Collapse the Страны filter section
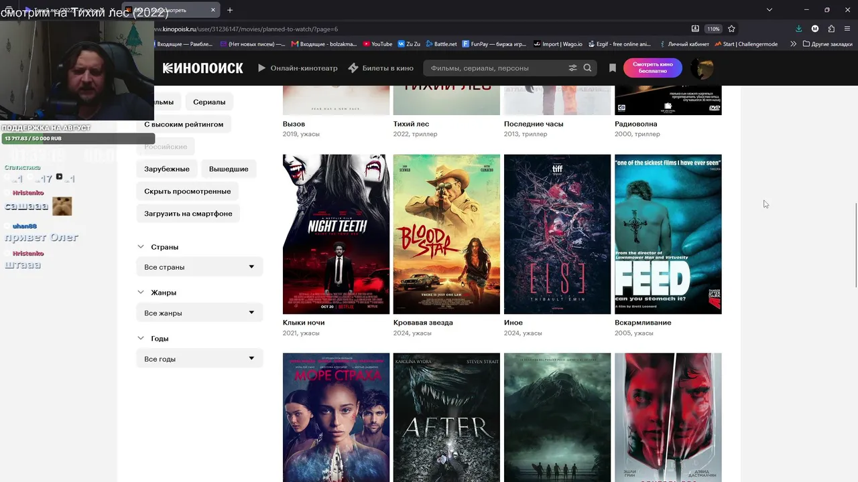The image size is (858, 482). click(x=158, y=247)
